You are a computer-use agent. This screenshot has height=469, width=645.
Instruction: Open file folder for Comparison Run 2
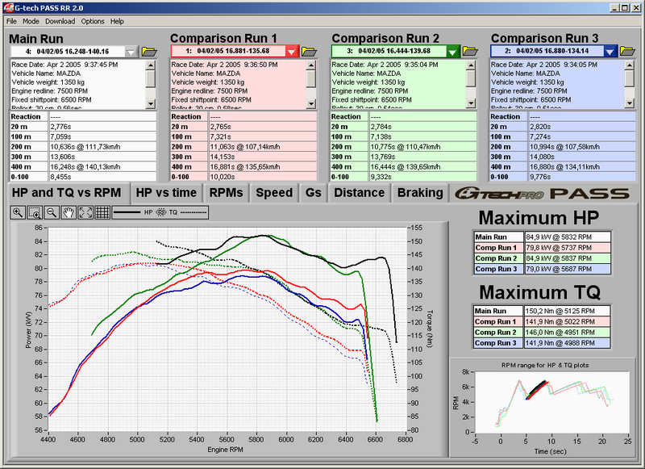[x=470, y=51]
